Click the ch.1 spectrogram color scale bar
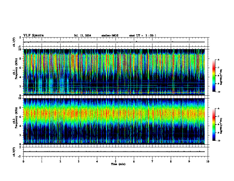234x181 pixels. pyautogui.click(x=214, y=76)
